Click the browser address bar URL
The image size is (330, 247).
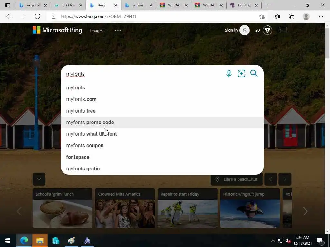click(98, 16)
